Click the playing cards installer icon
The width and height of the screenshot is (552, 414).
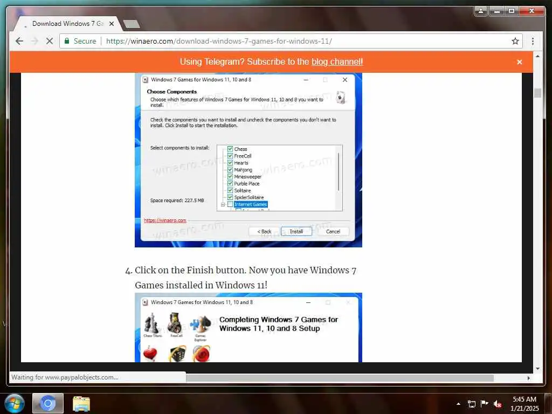[340, 97]
